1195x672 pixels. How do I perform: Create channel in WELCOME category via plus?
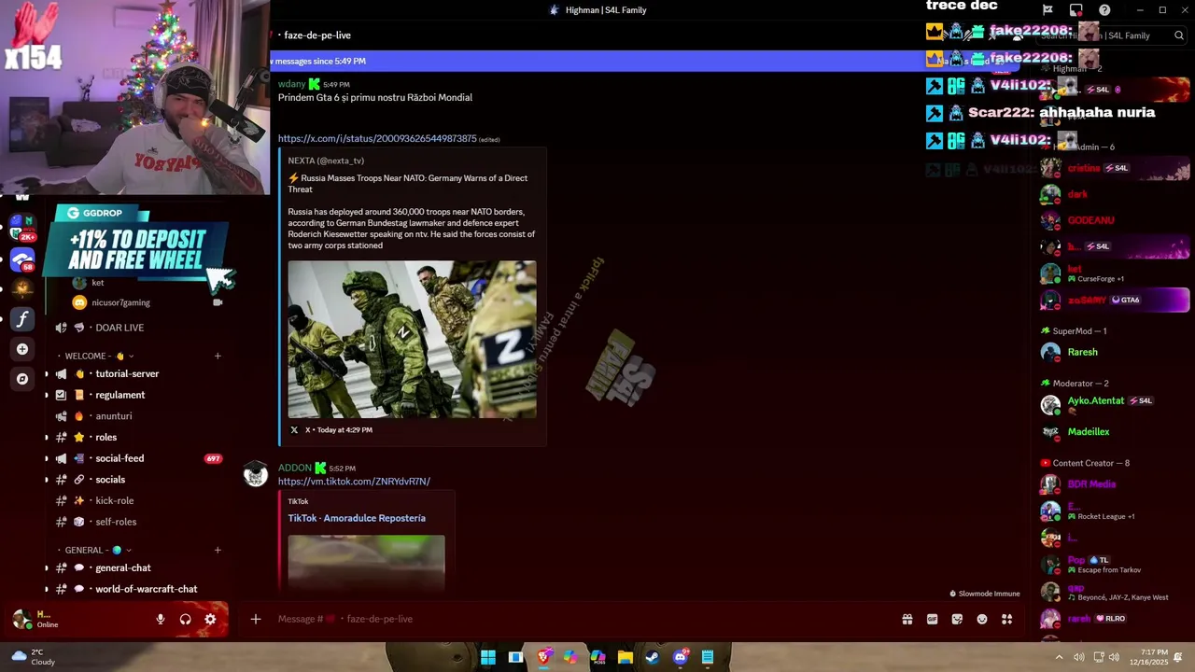pos(218,356)
